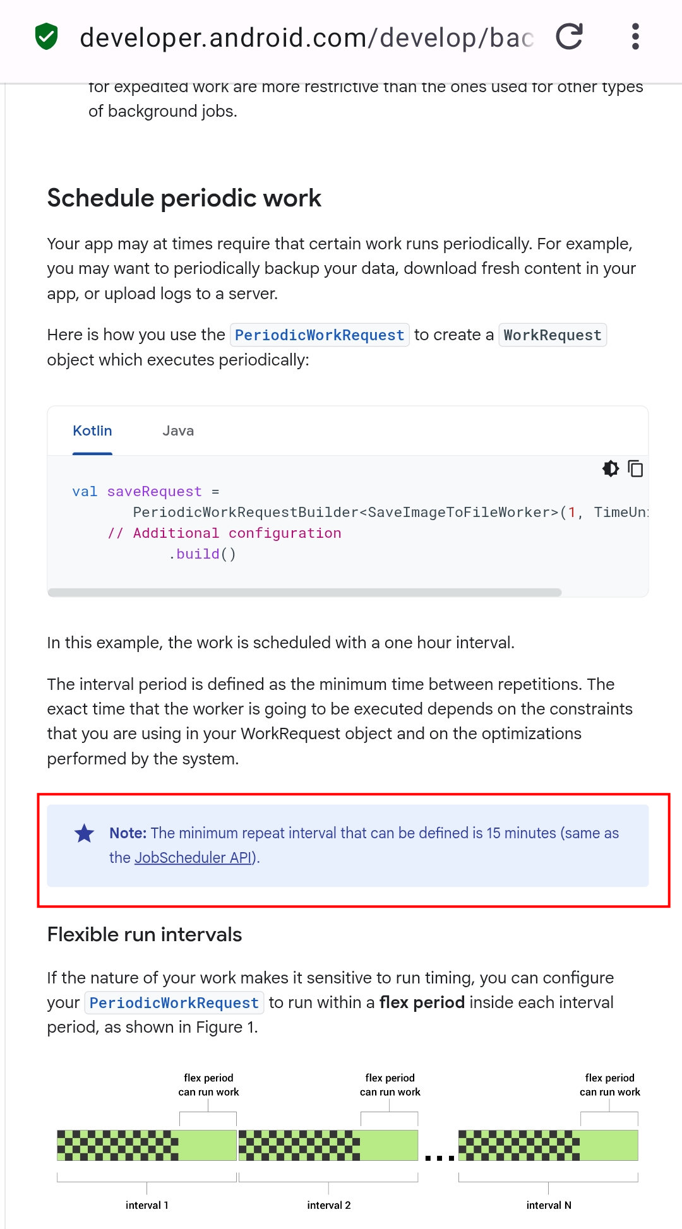Reload the page with refresh icon
The width and height of the screenshot is (682, 1229).
569,37
